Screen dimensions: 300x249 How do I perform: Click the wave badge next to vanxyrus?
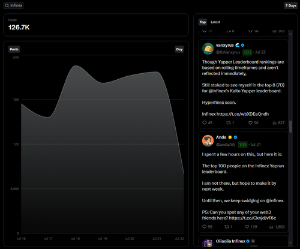pyautogui.click(x=237, y=45)
